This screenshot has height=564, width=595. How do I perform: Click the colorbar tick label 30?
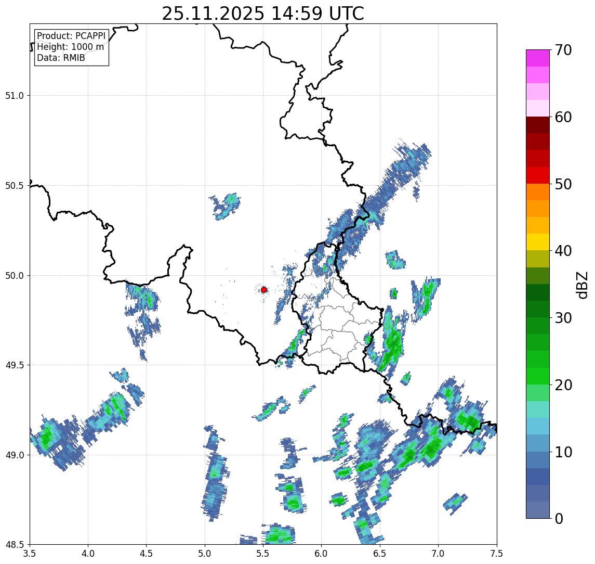pos(563,318)
